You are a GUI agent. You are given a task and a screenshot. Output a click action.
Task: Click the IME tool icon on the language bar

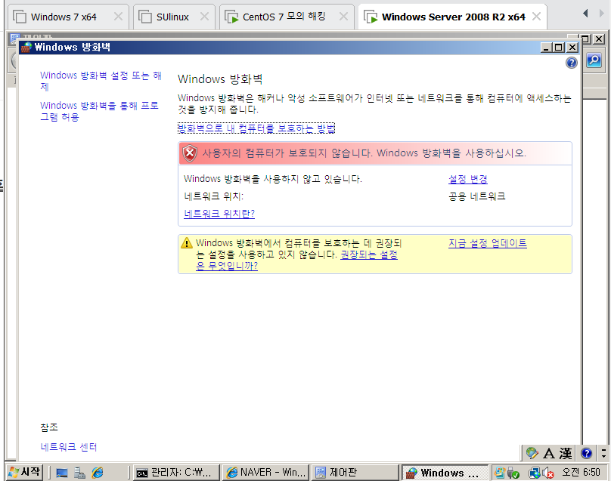click(x=532, y=453)
